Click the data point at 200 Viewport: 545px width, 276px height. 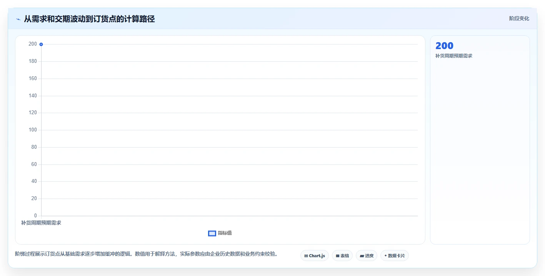41,44
